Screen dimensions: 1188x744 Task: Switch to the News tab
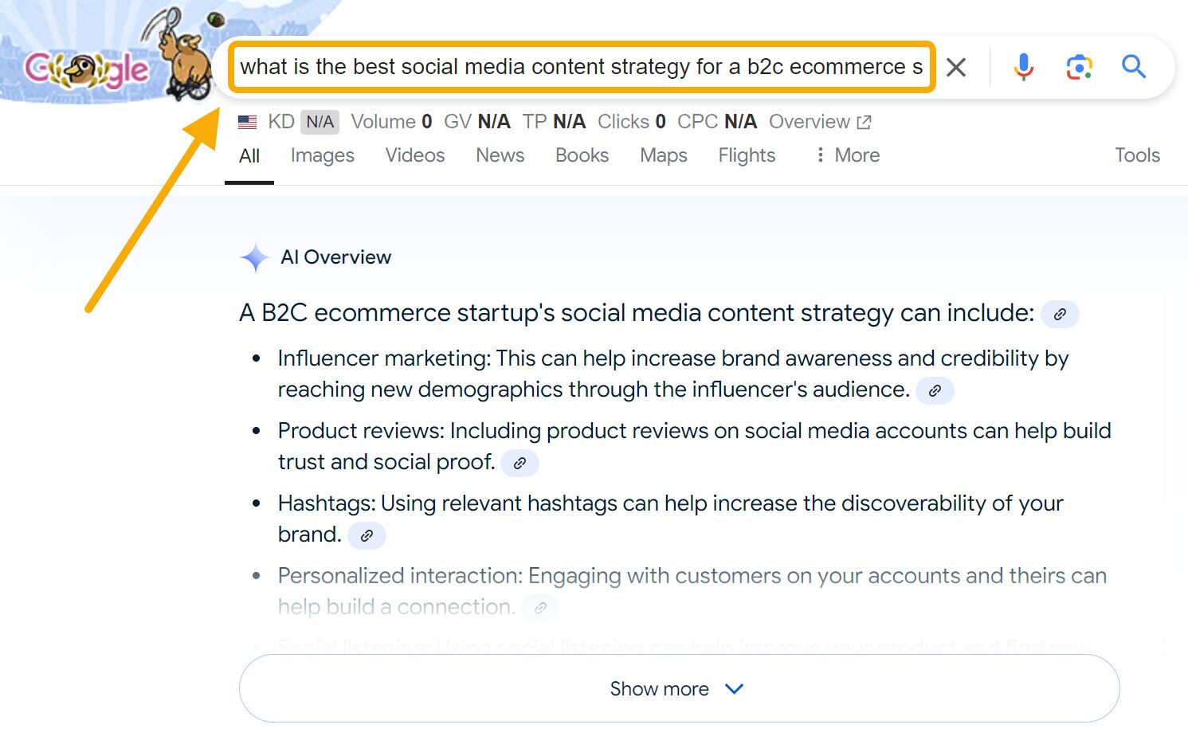500,155
